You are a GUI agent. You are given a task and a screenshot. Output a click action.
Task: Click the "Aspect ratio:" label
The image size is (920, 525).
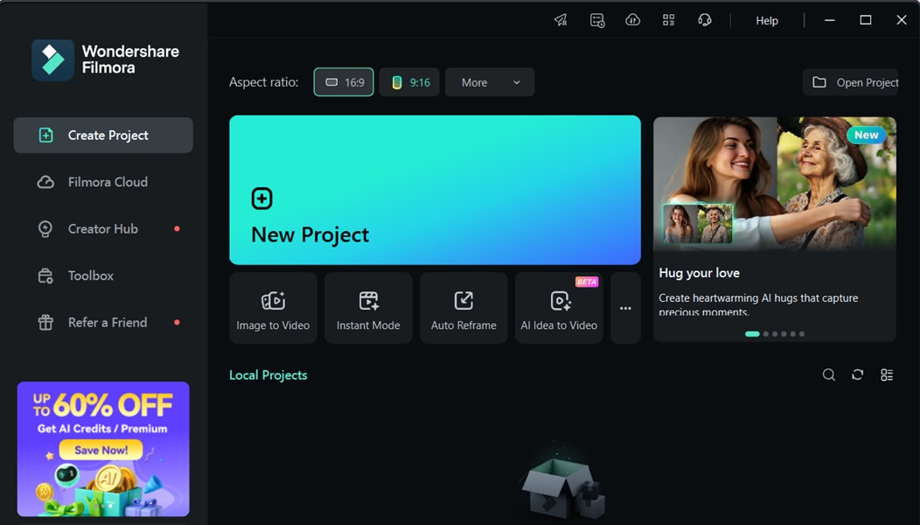pos(263,82)
